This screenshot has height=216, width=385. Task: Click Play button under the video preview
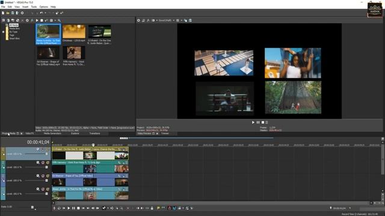pyautogui.click(x=253, y=122)
